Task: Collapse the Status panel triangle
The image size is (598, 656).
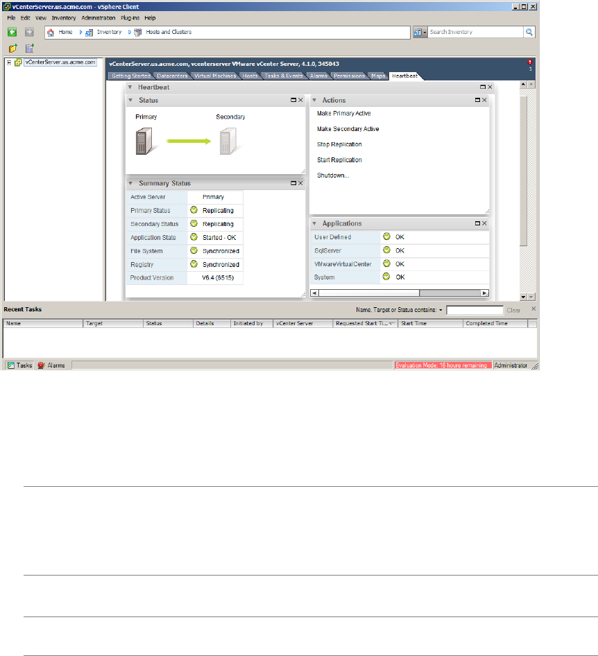Action: click(x=130, y=100)
